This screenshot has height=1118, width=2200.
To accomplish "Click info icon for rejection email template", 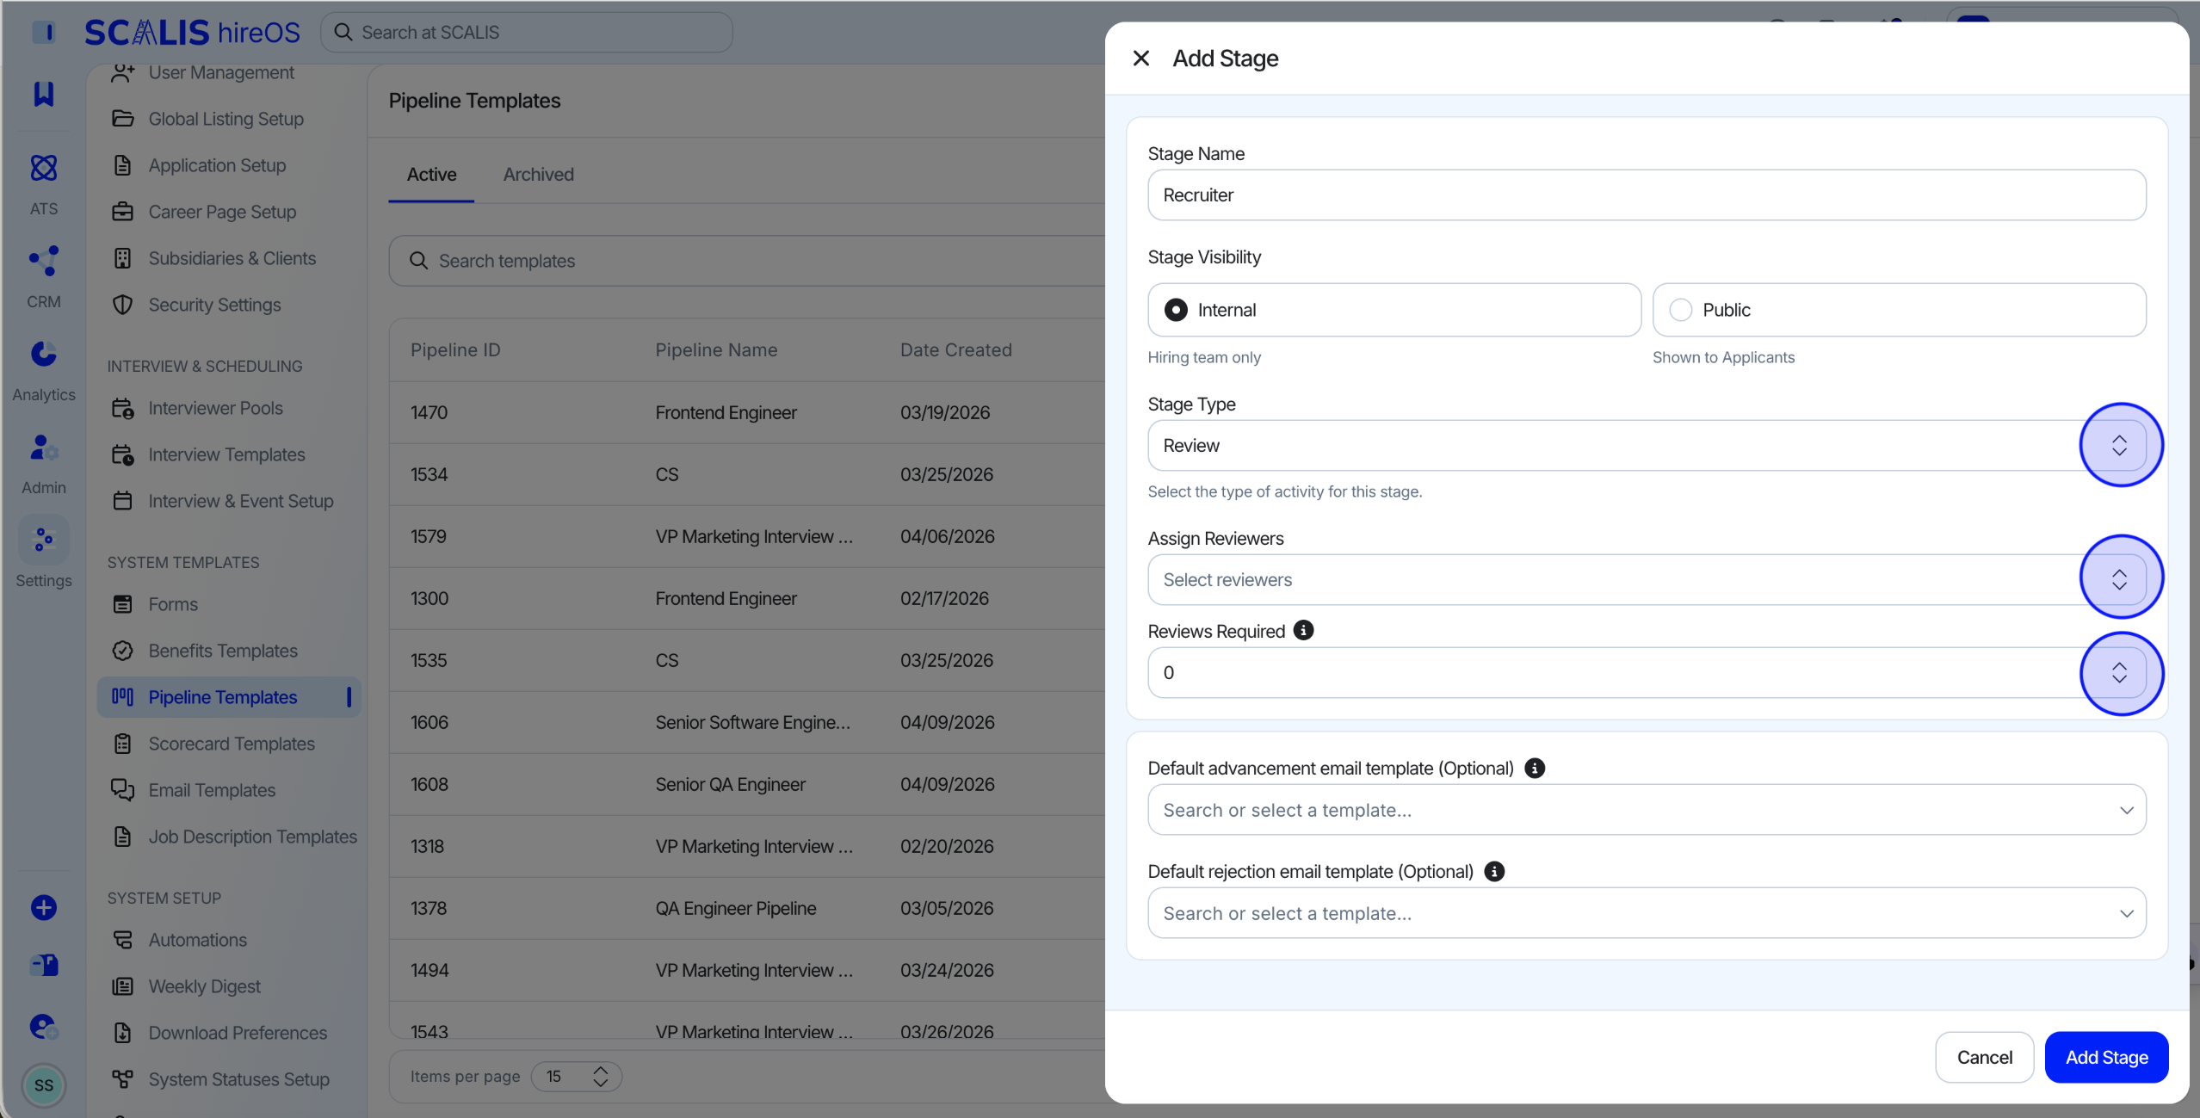I will [x=1494, y=871].
